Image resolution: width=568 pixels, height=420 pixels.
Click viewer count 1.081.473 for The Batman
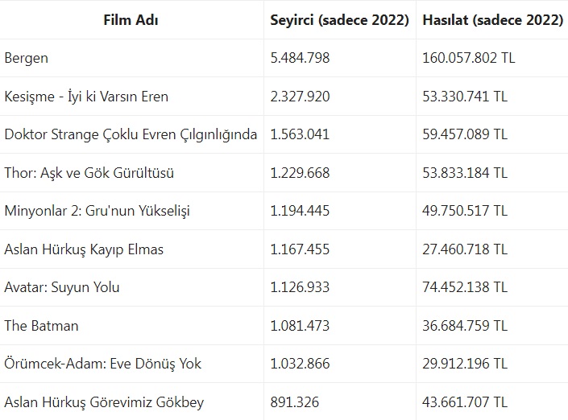pos(300,326)
